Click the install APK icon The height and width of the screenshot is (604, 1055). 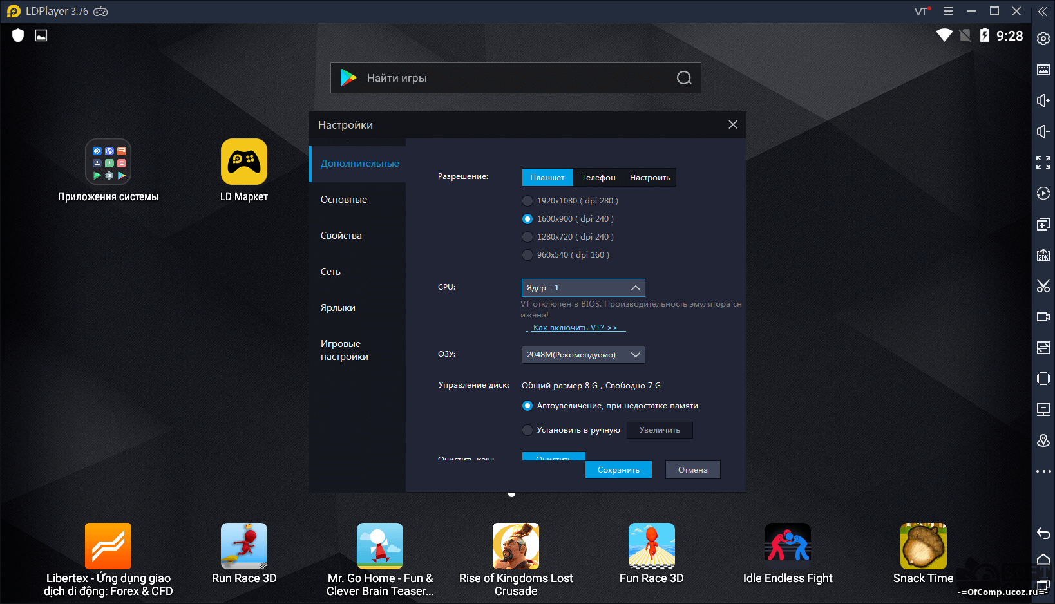tap(1043, 255)
